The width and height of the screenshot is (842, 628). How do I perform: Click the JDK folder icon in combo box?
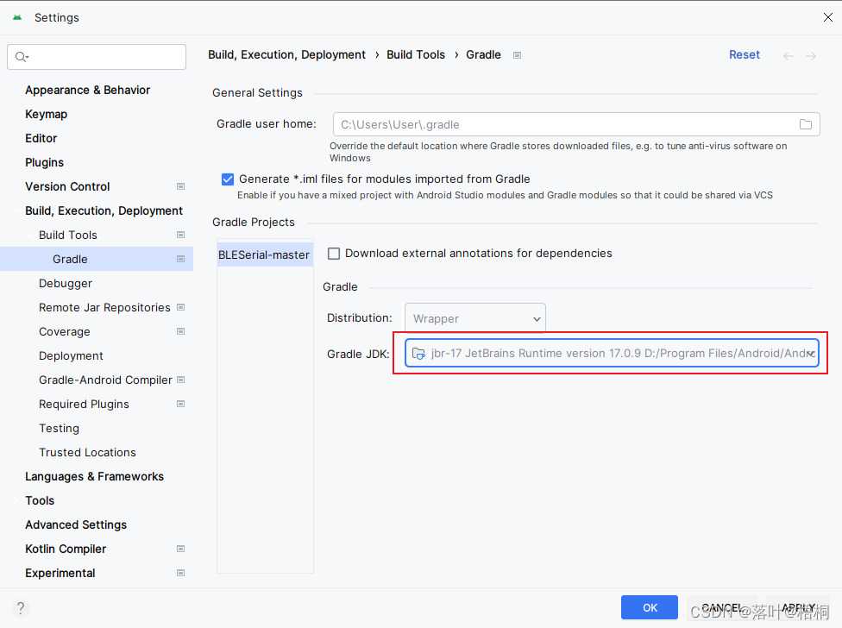pyautogui.click(x=418, y=353)
